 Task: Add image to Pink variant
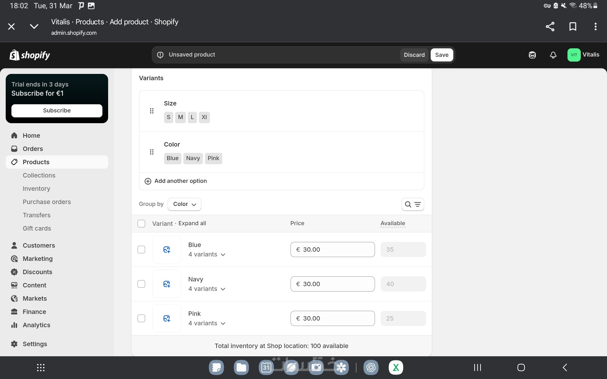click(x=167, y=318)
